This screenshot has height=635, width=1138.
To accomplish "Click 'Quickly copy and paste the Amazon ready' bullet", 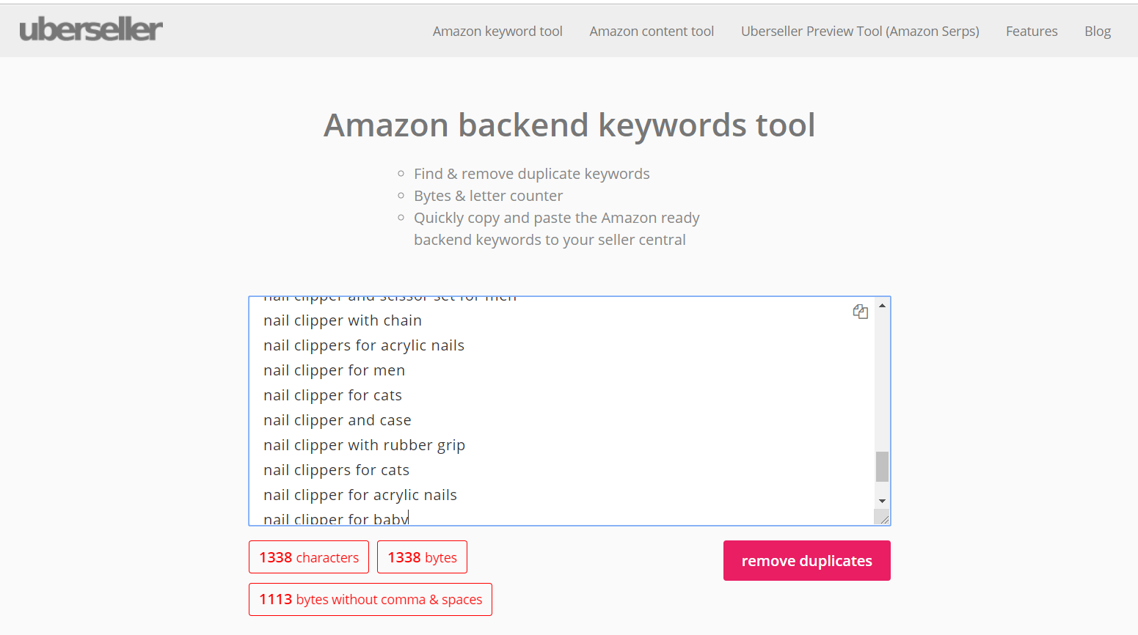I will point(557,218).
